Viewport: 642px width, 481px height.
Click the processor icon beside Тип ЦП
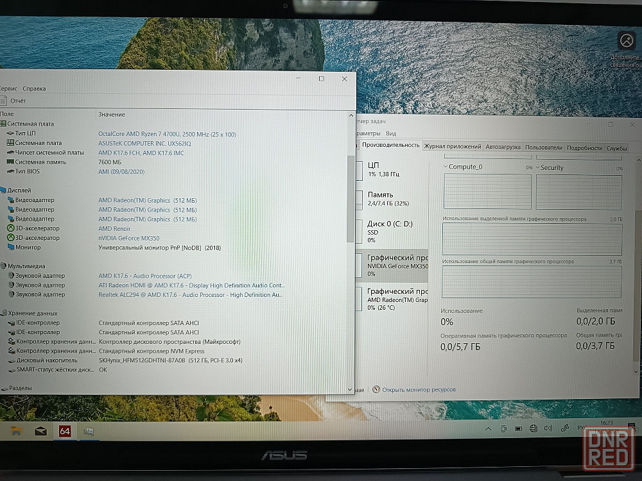[10, 133]
